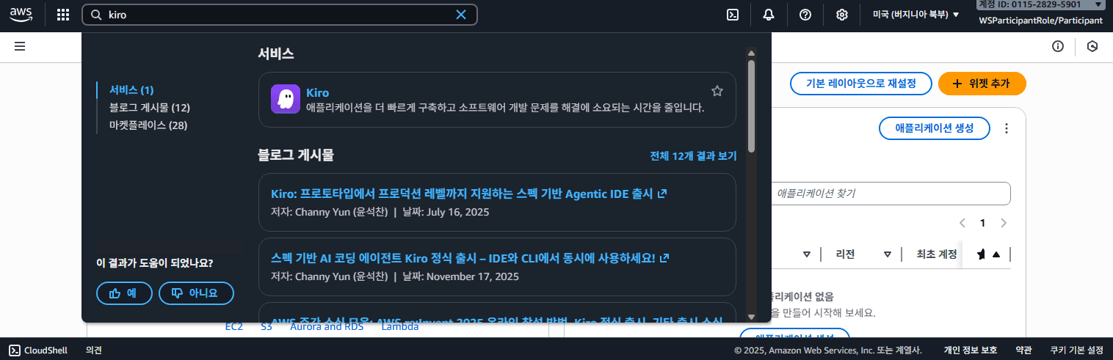Open the help question mark menu
The image size is (1113, 360).
805,15
